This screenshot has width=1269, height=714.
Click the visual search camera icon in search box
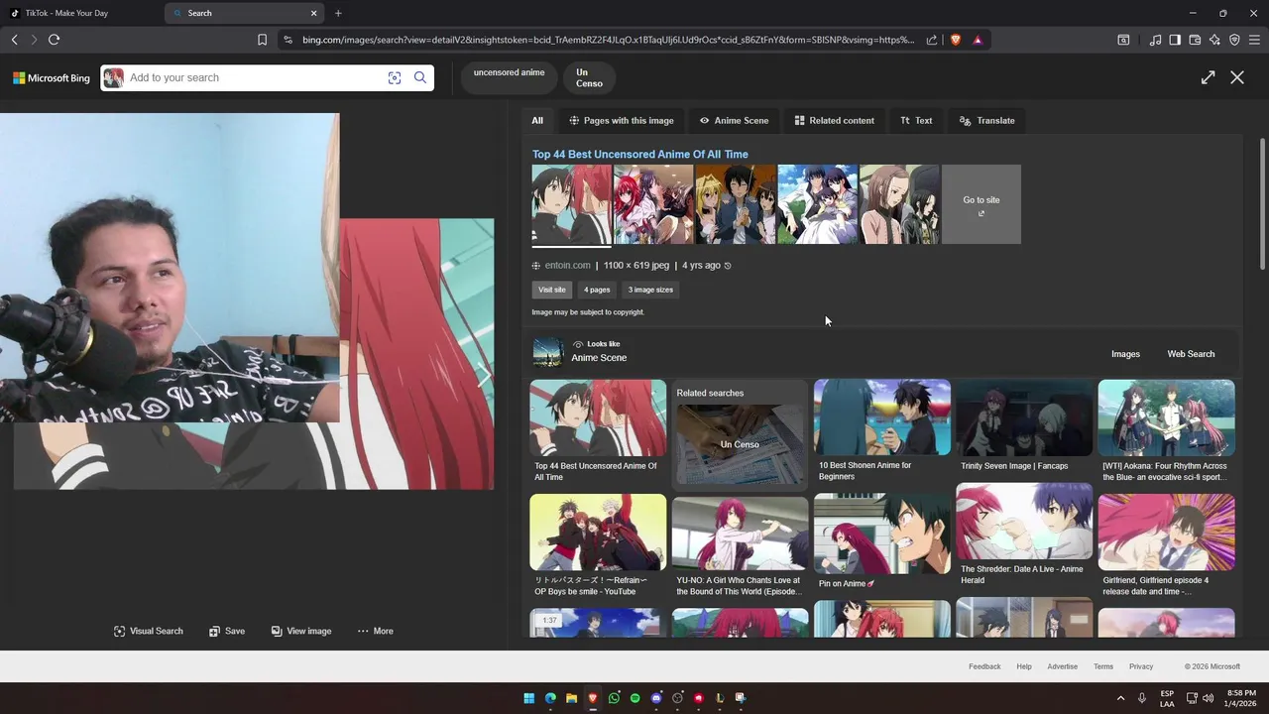coord(395,77)
